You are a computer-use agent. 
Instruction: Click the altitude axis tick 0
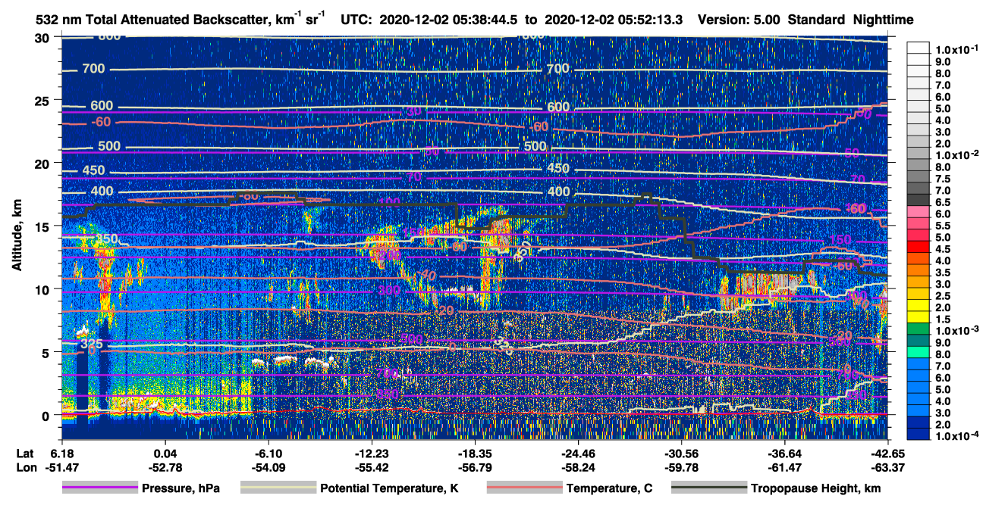(x=47, y=415)
